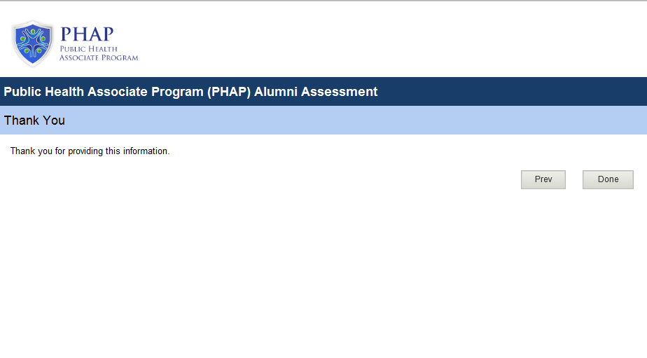Click the word "You" in the section heading
The image size is (647, 358).
click(53, 121)
